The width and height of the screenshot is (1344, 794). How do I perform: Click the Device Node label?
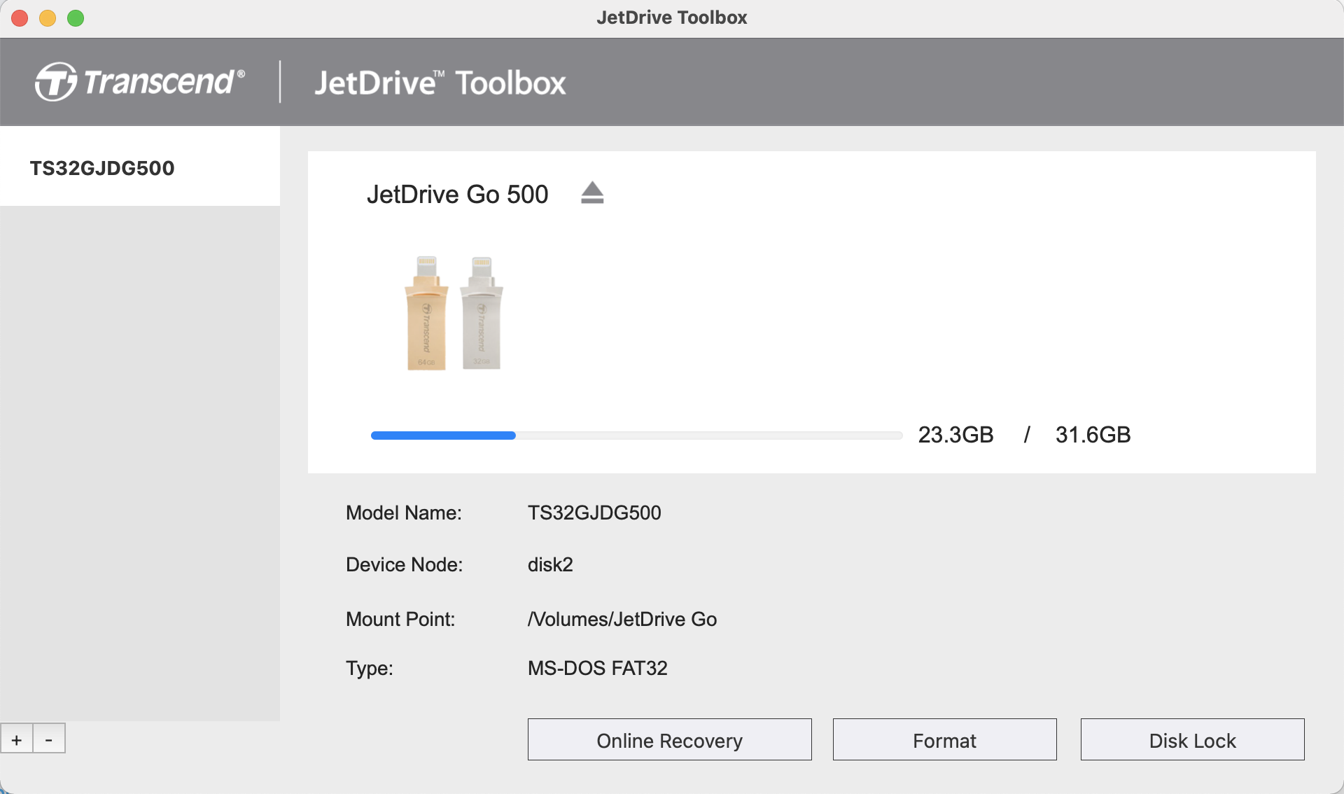click(404, 564)
